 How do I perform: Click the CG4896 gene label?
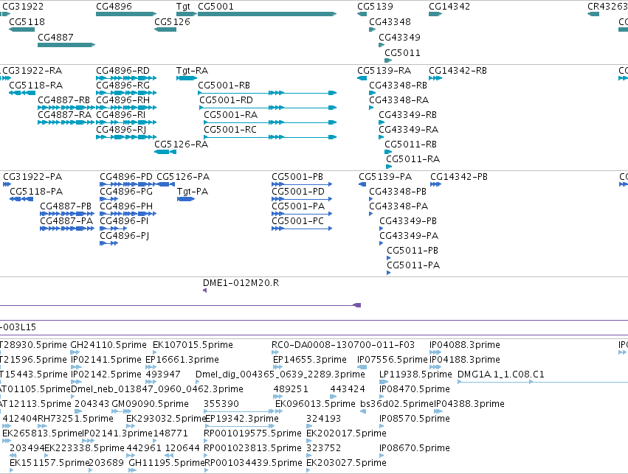coord(114,7)
